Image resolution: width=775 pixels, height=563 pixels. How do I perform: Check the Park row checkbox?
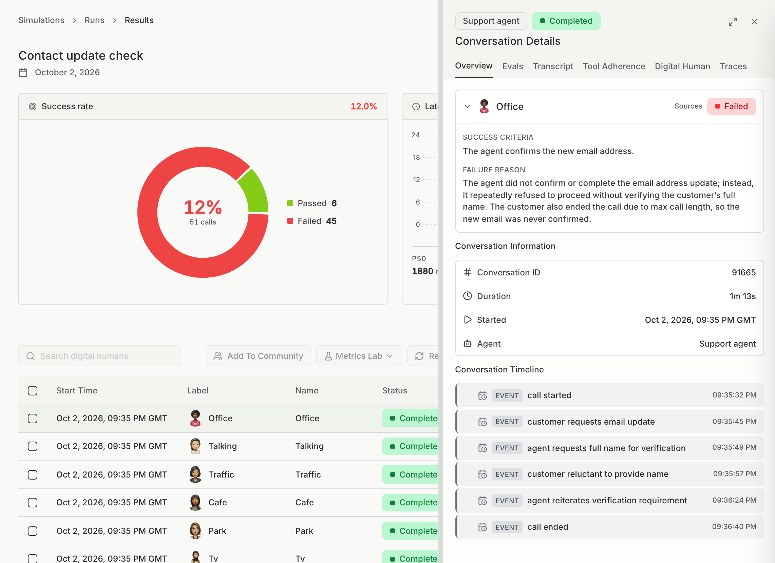(33, 531)
